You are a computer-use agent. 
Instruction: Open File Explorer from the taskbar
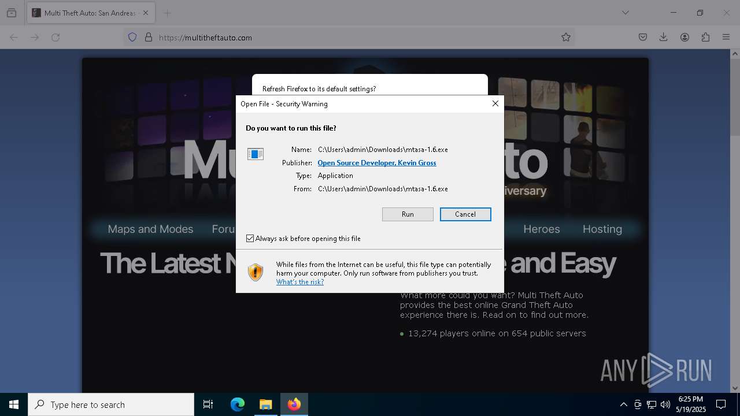pyautogui.click(x=265, y=404)
